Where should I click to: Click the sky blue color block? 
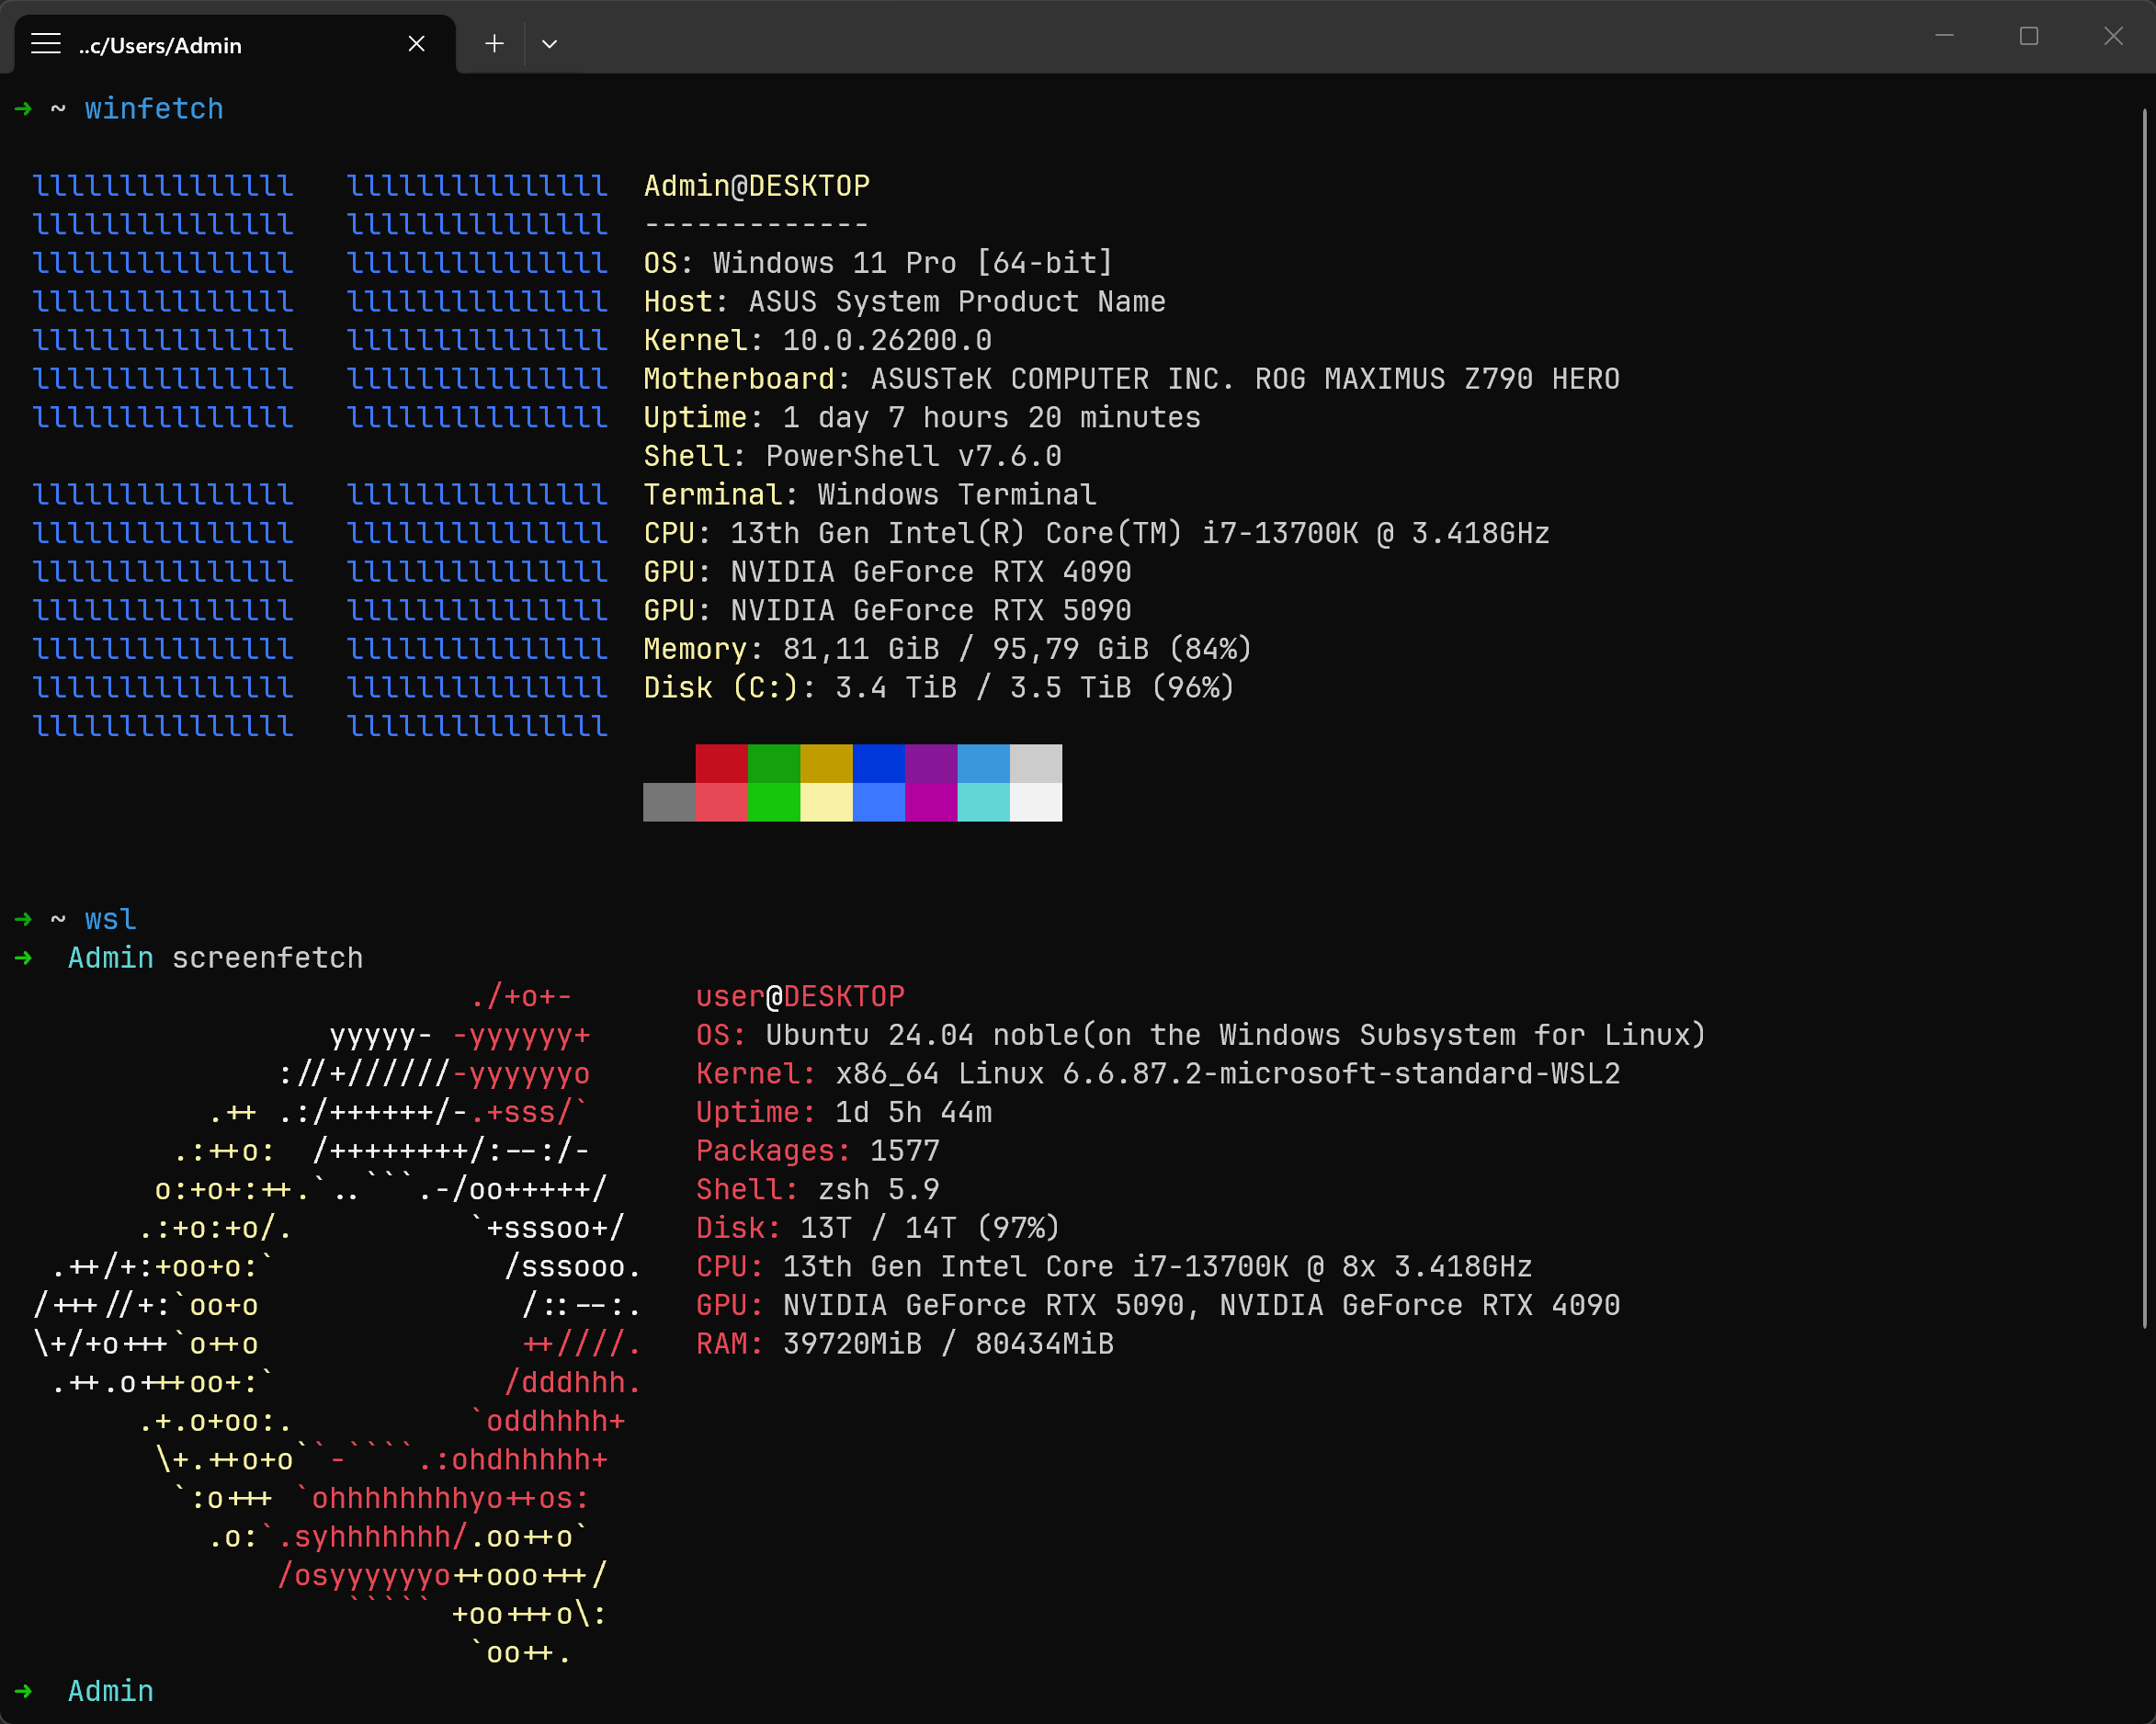984,764
